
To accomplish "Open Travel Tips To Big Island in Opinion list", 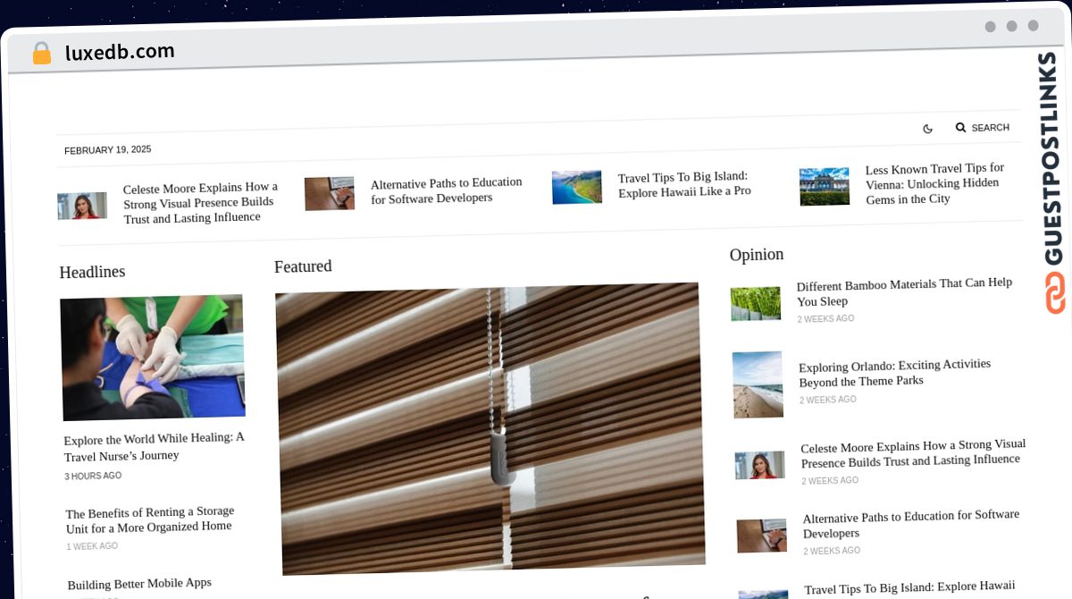I will pyautogui.click(x=909, y=587).
